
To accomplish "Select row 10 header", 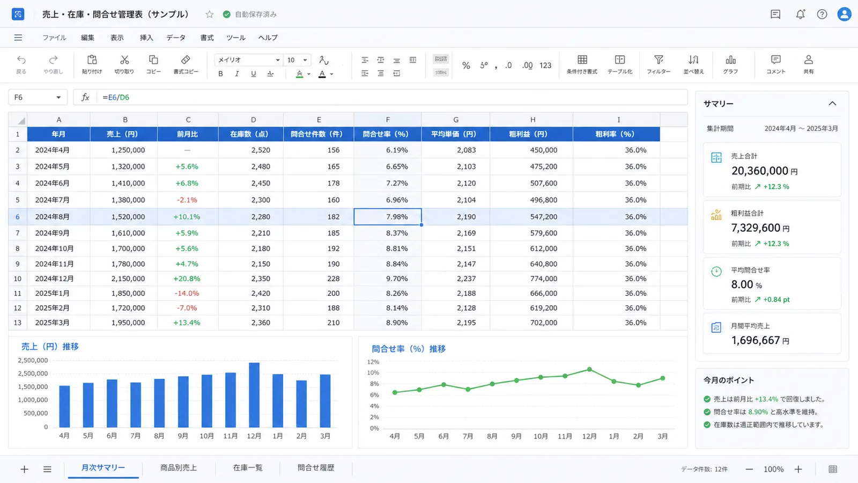I will coord(18,279).
